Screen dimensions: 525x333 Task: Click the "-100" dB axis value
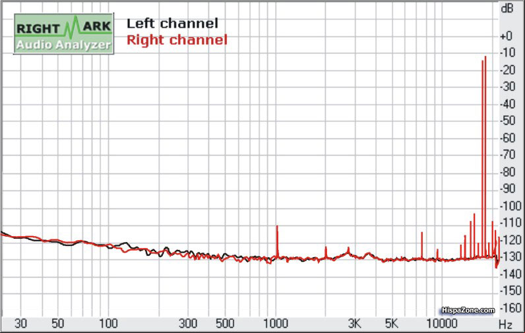click(x=510, y=206)
